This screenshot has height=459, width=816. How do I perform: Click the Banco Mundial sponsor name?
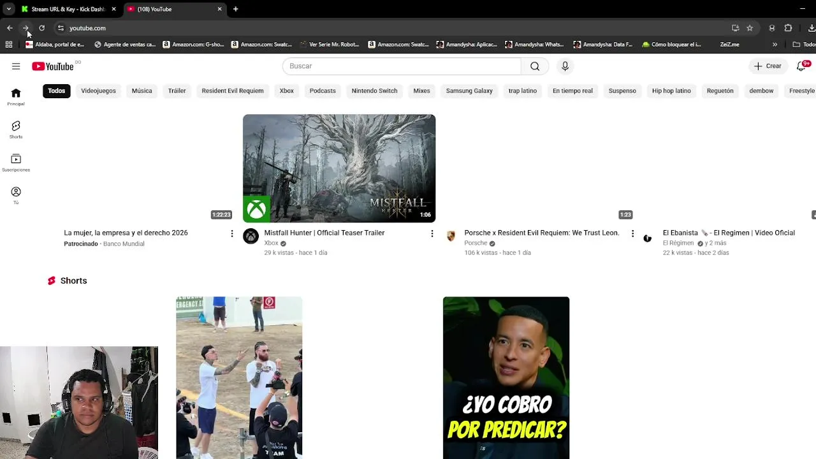pos(124,244)
